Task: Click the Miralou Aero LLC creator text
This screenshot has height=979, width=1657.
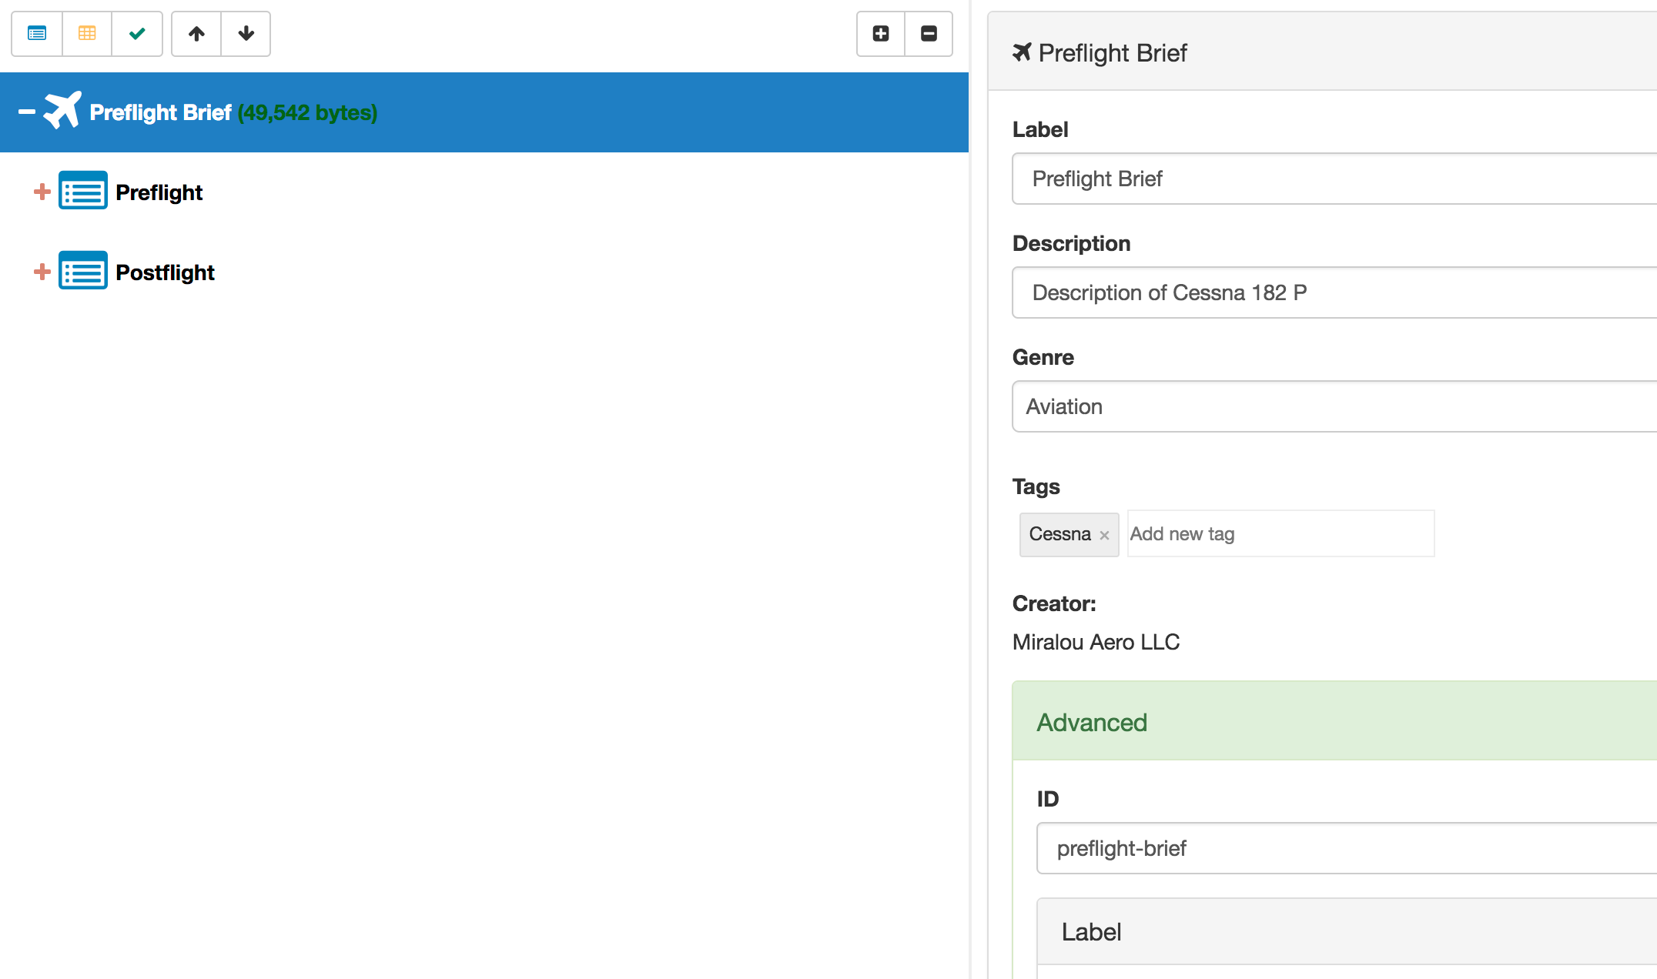Action: pos(1096,642)
